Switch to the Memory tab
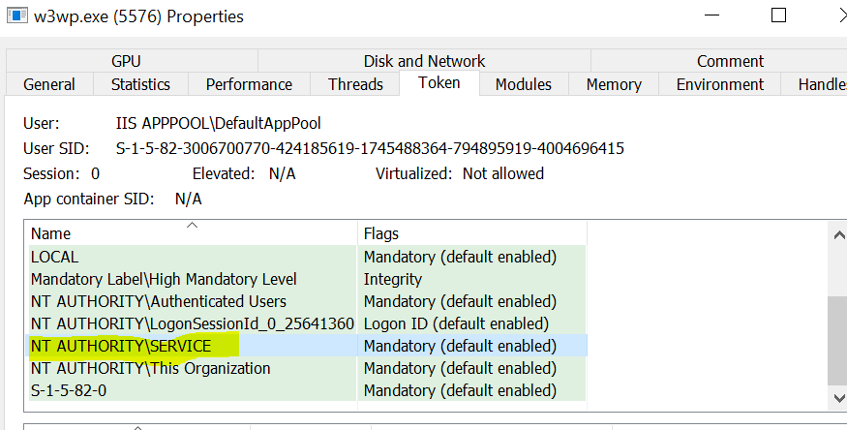The image size is (847, 430). pos(614,84)
